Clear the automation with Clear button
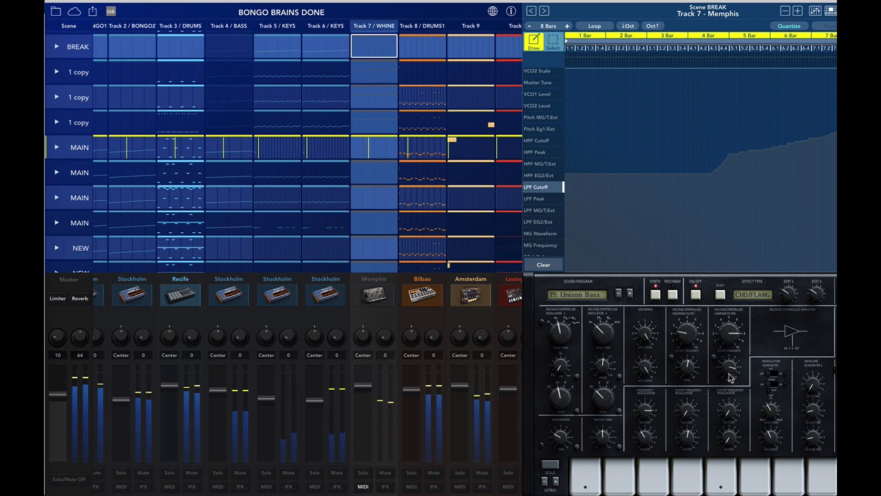The width and height of the screenshot is (881, 496). point(543,265)
